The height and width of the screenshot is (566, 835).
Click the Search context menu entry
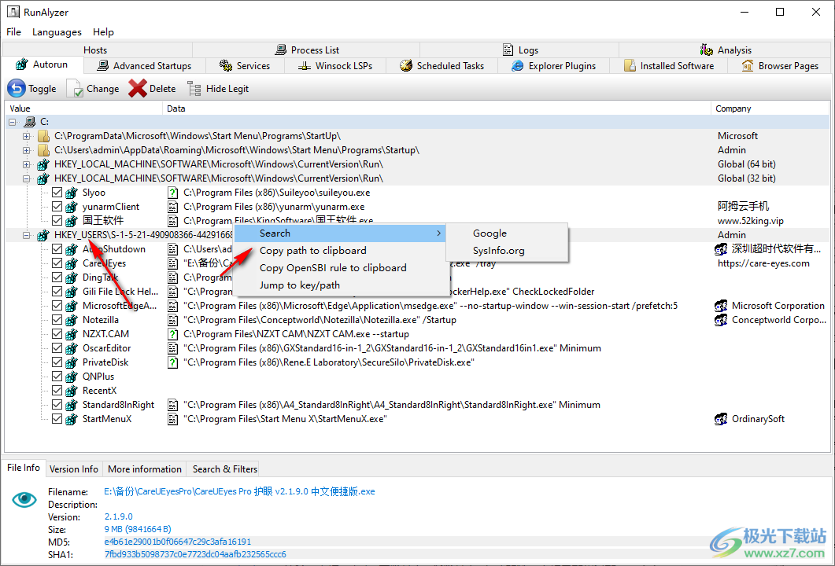click(x=341, y=233)
